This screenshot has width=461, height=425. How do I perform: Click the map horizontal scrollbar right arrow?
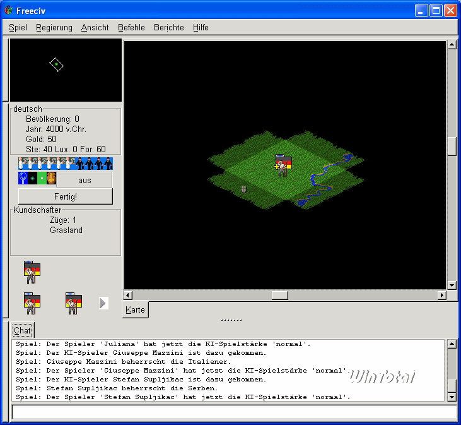click(x=441, y=295)
